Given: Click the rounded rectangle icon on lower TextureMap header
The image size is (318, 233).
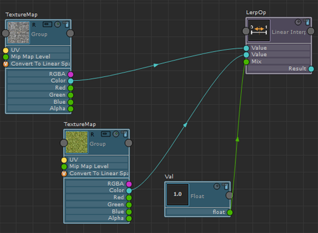Looking at the screenshot, I should (106, 134).
